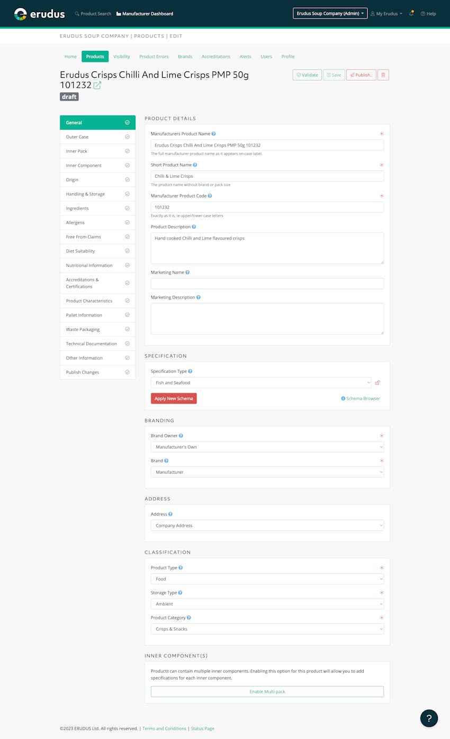
Task: Click the Erudus logo
Action: point(39,14)
